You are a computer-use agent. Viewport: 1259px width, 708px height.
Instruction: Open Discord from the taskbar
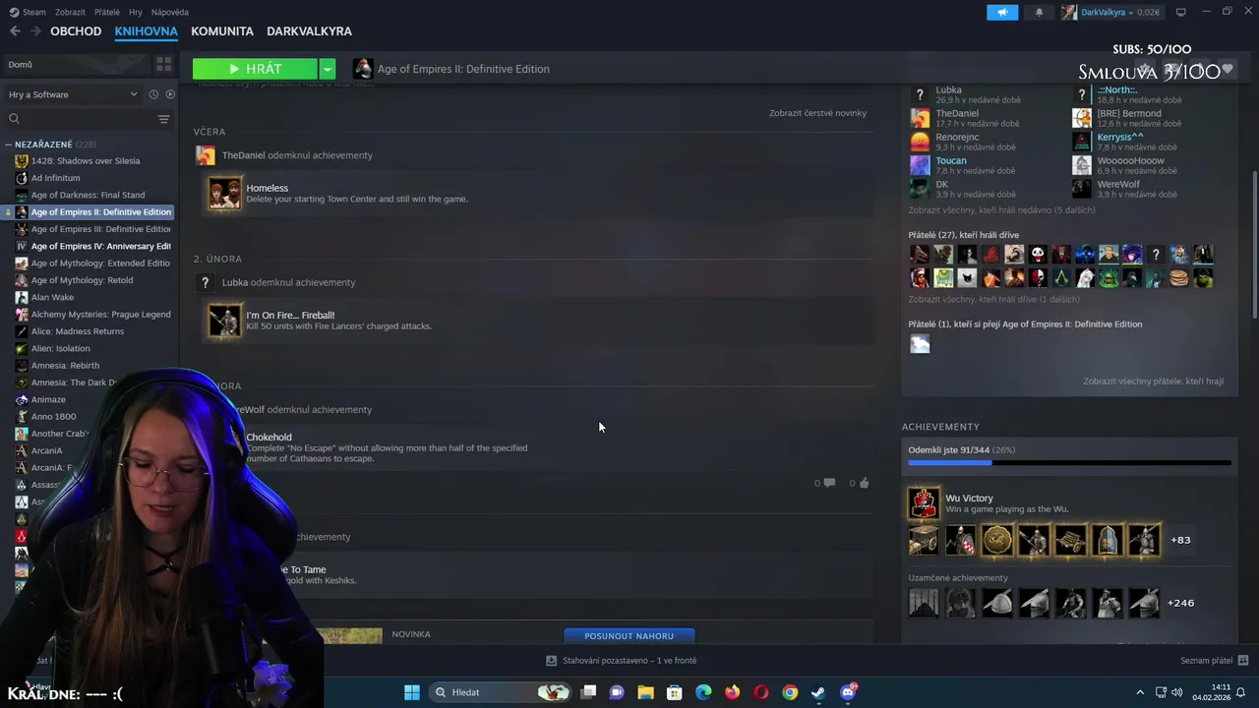click(848, 692)
